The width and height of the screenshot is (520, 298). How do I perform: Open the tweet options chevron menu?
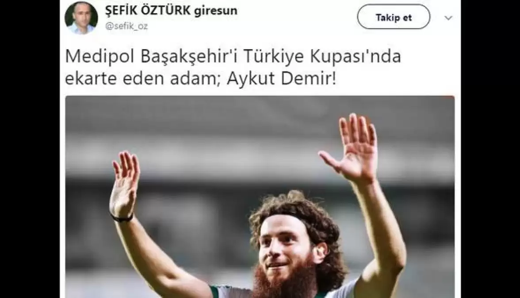coord(448,18)
